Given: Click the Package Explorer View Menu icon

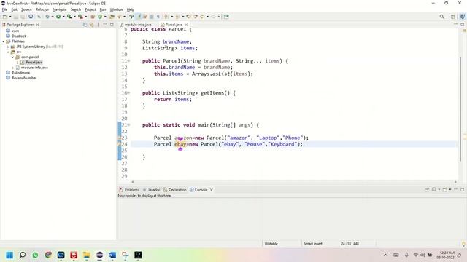Looking at the screenshot, I should (99, 25).
